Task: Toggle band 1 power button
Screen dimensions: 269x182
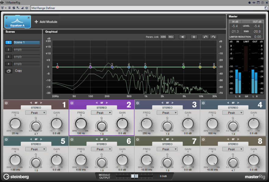Action: point(6,103)
